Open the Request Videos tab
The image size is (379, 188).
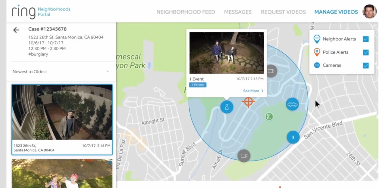(283, 12)
